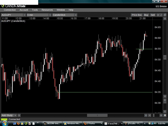The width and height of the screenshot is (168, 126).
Task: Click the vertical scrollbar up arrow
Action: coord(165,19)
